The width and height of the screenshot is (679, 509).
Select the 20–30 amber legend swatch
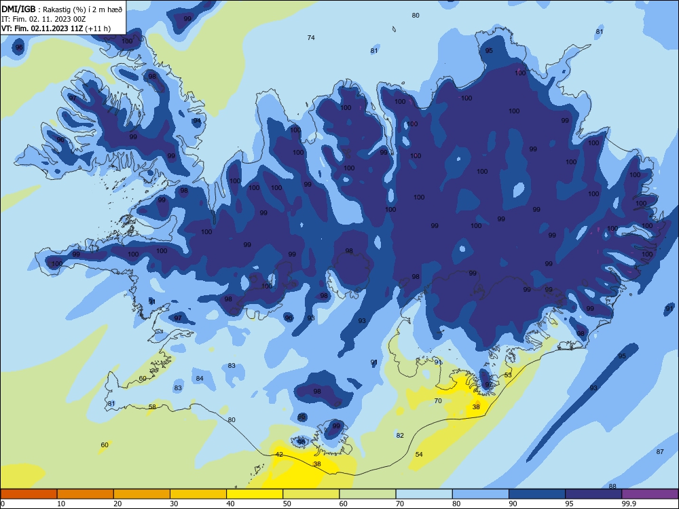142,494
